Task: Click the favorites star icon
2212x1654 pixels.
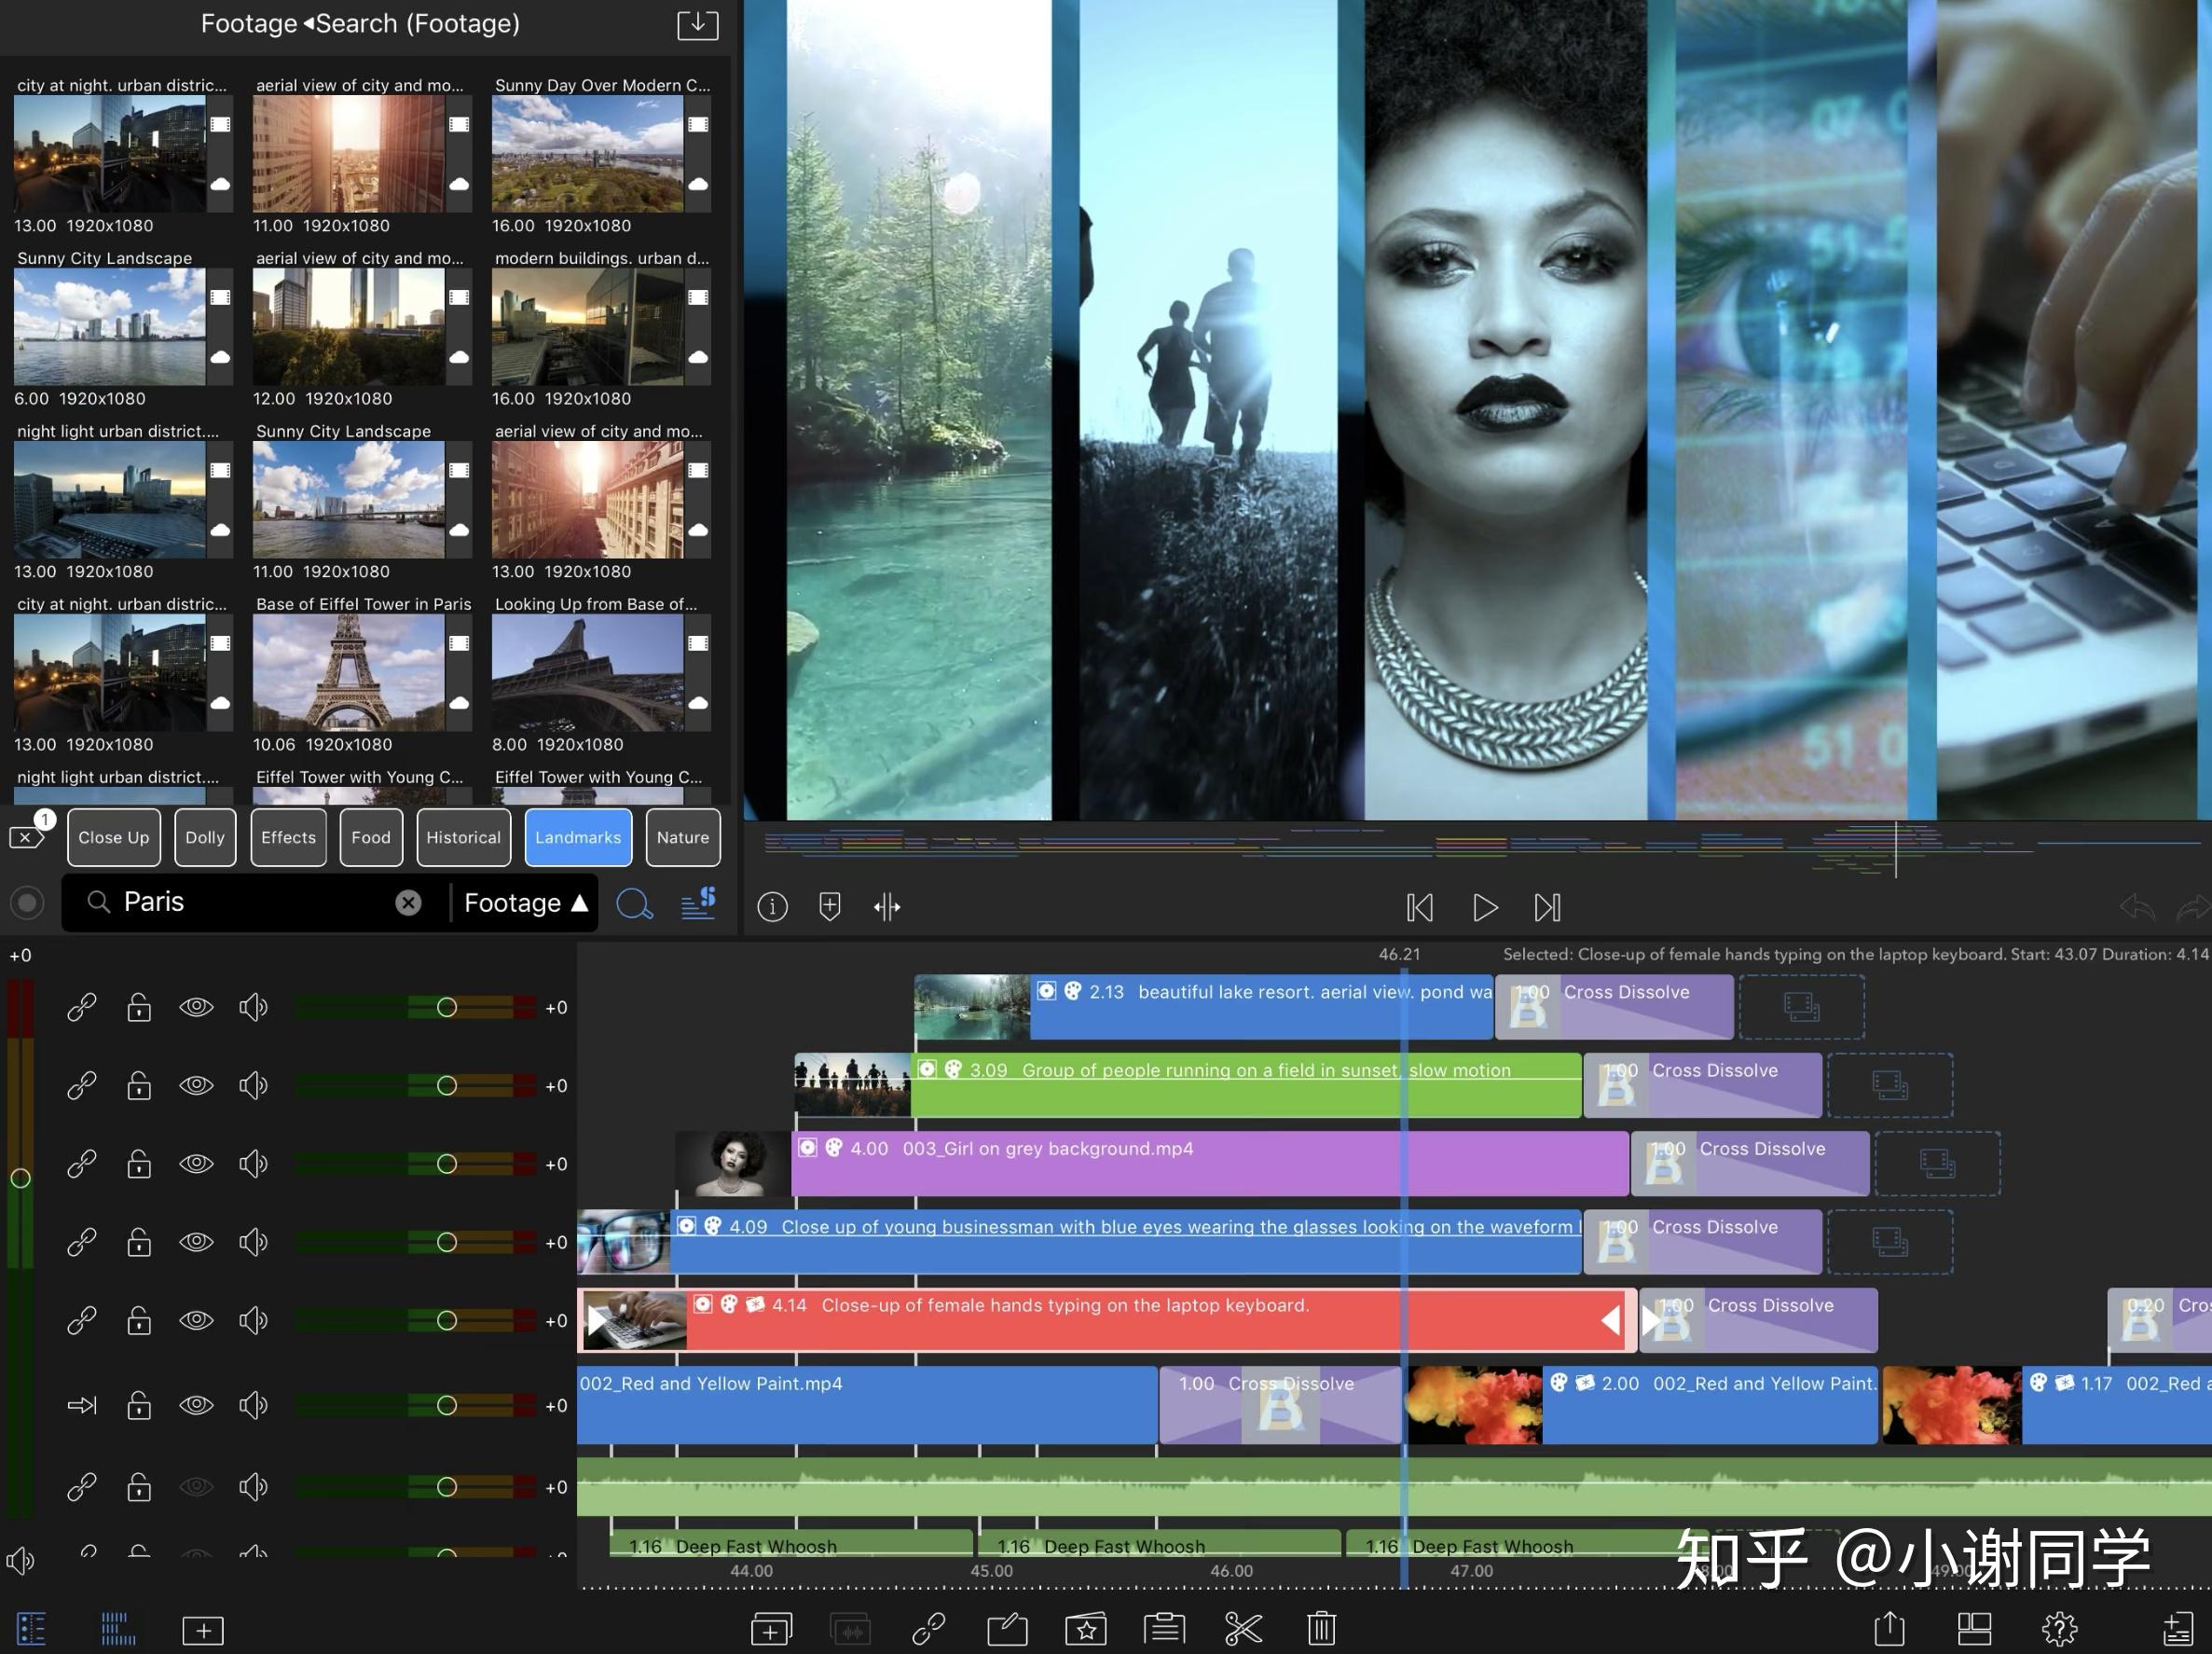Action: point(1086,1629)
